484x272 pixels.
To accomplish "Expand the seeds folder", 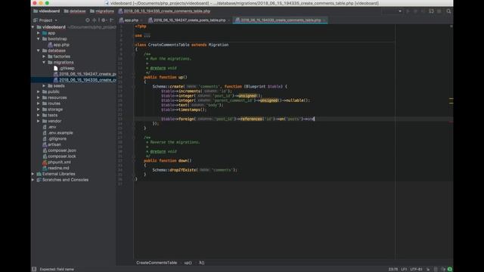I will (44, 85).
